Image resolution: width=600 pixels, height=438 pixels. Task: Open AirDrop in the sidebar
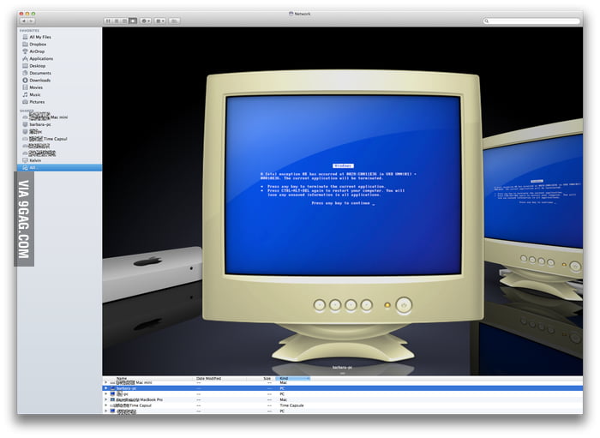click(x=37, y=51)
